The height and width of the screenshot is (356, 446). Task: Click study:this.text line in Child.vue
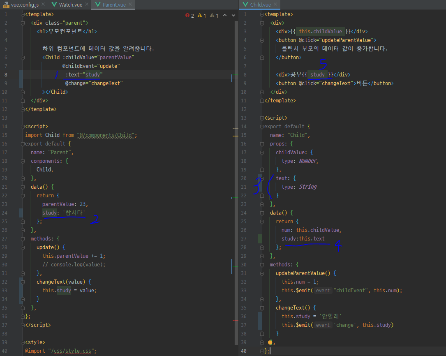coord(303,238)
